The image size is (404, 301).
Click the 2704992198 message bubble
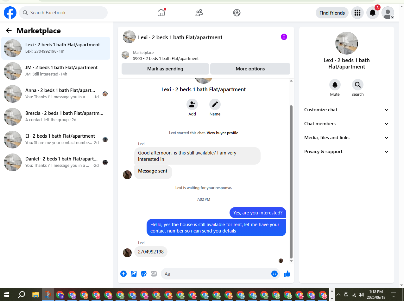coord(151,252)
